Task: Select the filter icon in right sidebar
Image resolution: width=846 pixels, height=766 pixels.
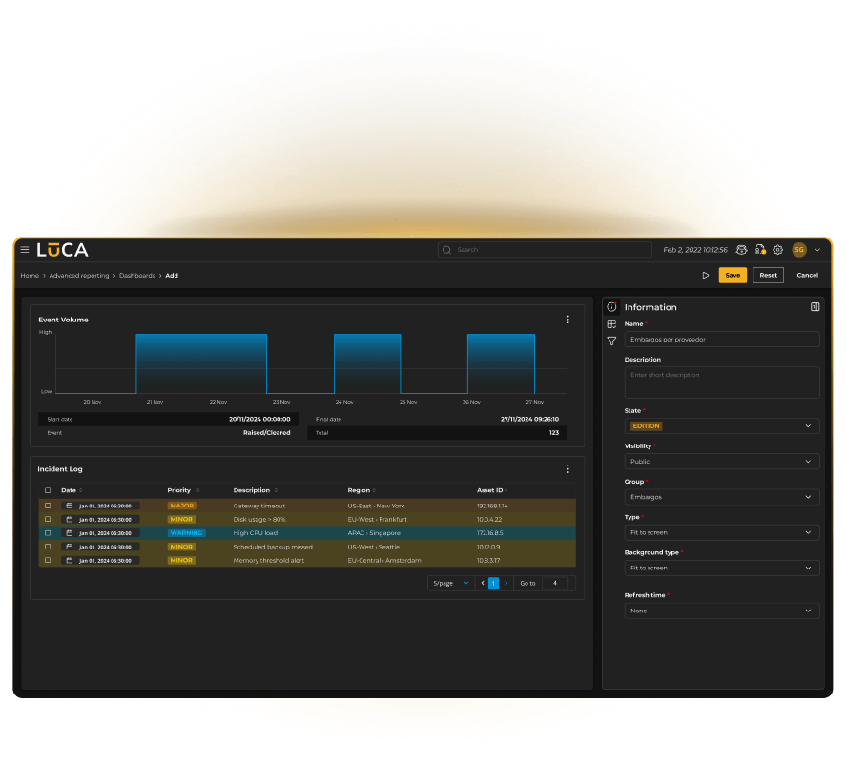Action: [610, 342]
